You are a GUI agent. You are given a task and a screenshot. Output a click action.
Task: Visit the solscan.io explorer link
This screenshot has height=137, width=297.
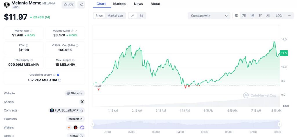pos(75,119)
